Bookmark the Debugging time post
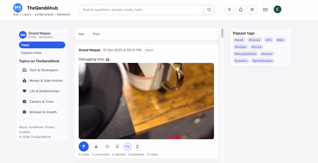318x163 pixels. 117,146
